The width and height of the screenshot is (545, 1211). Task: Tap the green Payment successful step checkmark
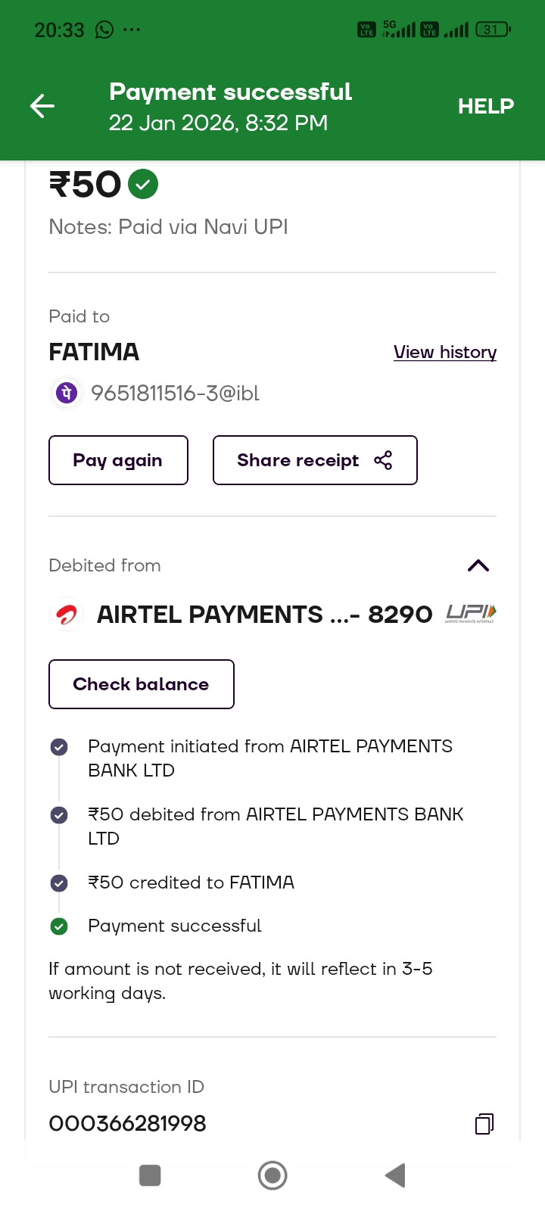(x=59, y=926)
